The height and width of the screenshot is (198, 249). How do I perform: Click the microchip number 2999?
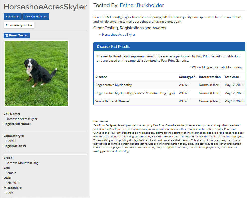(9, 193)
